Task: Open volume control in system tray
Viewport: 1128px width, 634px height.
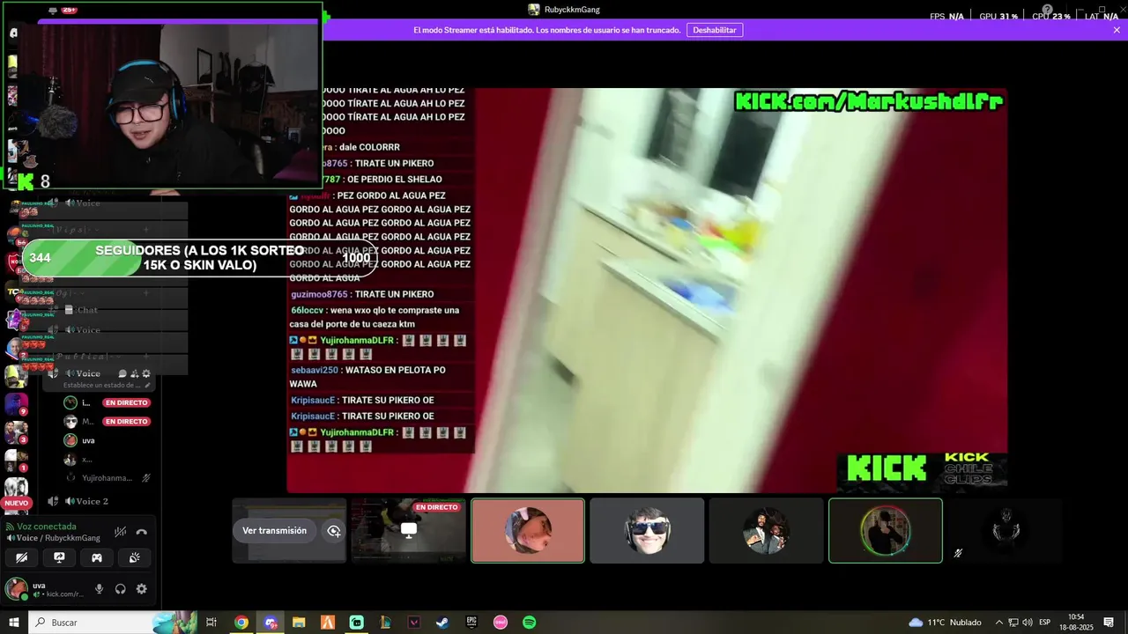Action: 1028,623
